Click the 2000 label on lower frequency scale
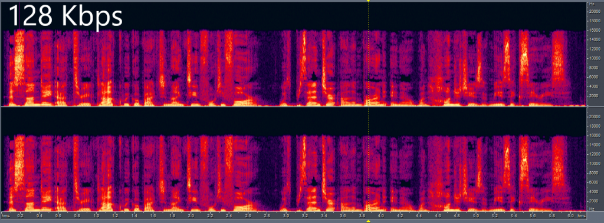 point(597,201)
